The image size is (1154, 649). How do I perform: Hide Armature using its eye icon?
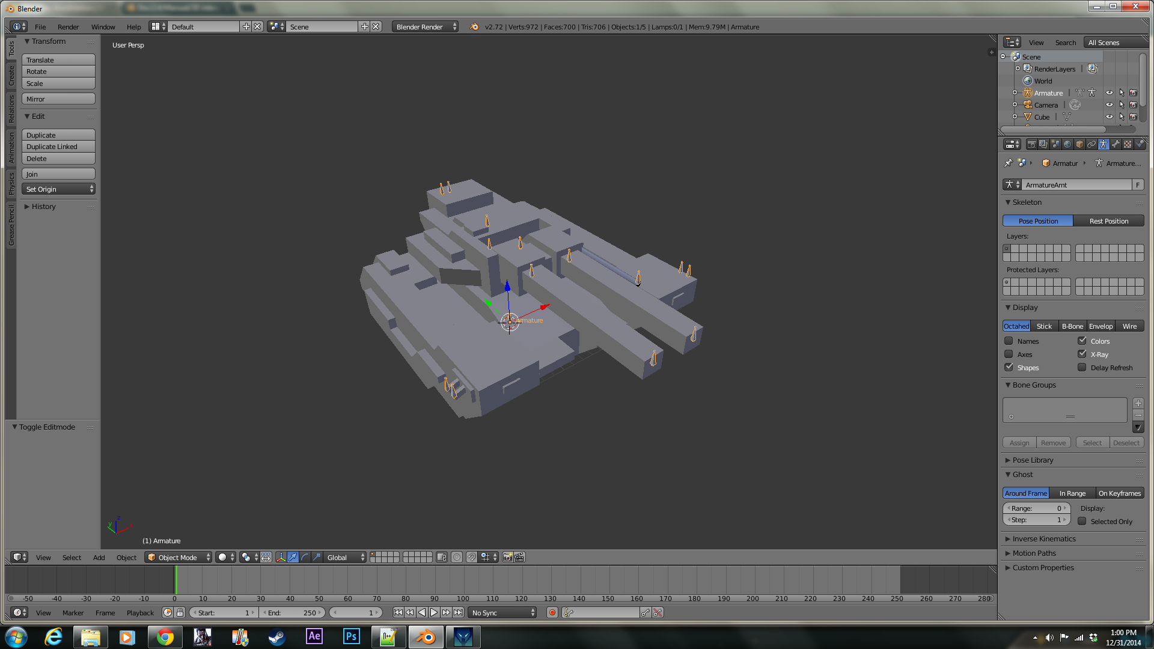point(1110,93)
